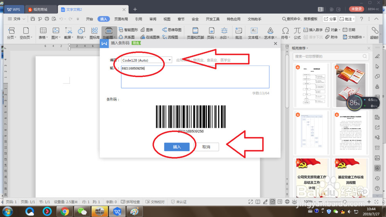386x217 pixels.
Task: Click the zoom slider handle in status bar
Action: click(x=345, y=202)
